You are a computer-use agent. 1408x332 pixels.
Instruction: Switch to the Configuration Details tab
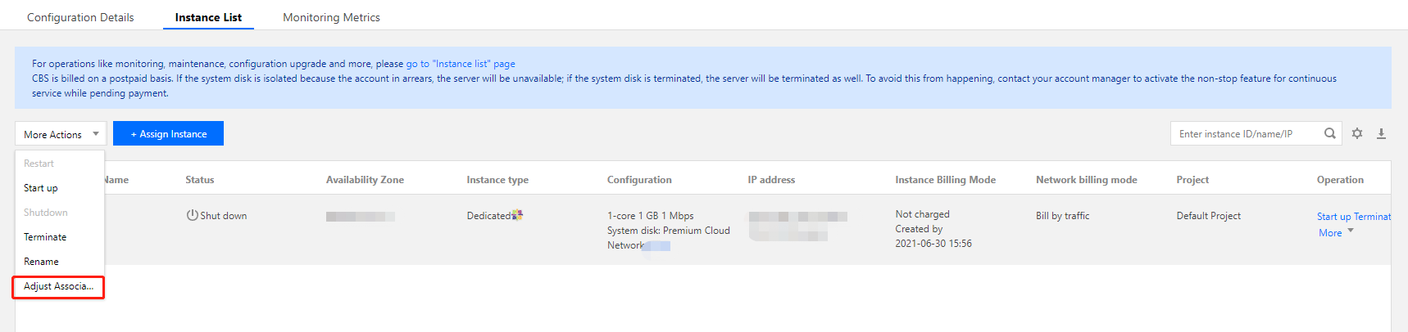point(80,17)
